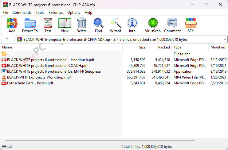Click the archive address bar field
The height and width of the screenshot is (150, 228).
122,40
